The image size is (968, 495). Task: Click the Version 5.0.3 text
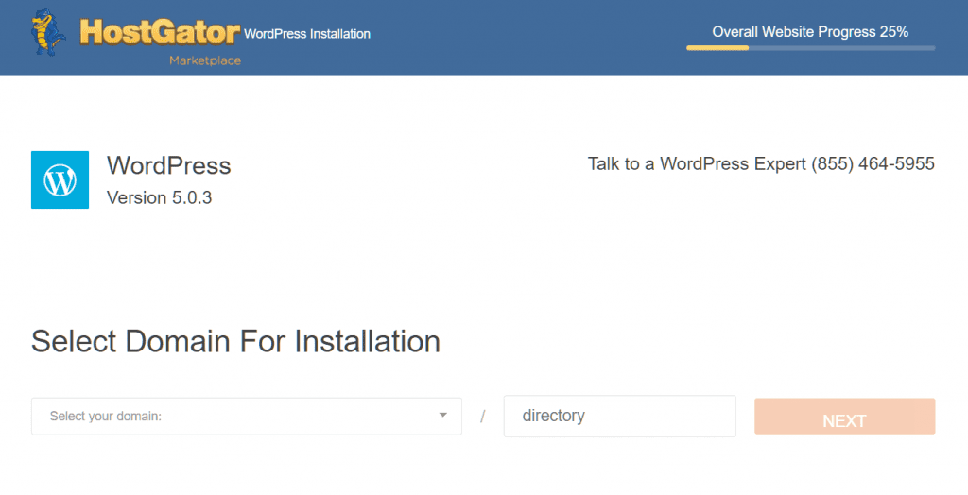tap(159, 197)
